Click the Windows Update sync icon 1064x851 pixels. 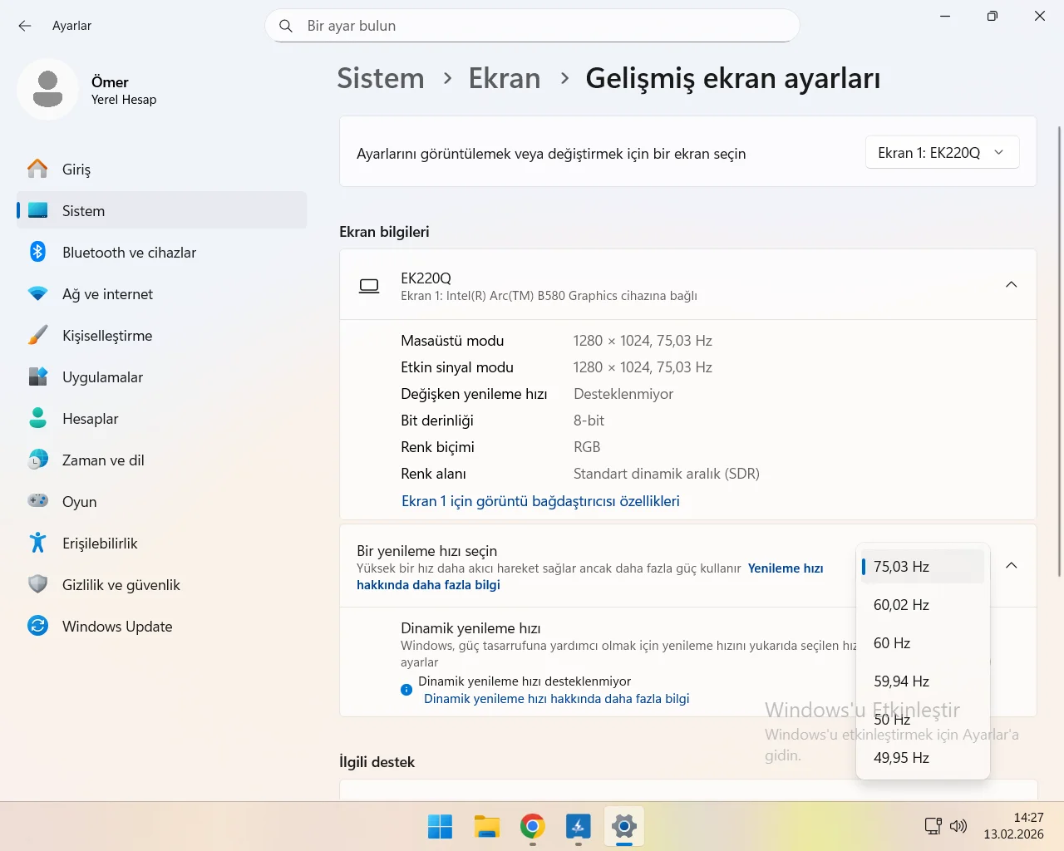click(37, 626)
